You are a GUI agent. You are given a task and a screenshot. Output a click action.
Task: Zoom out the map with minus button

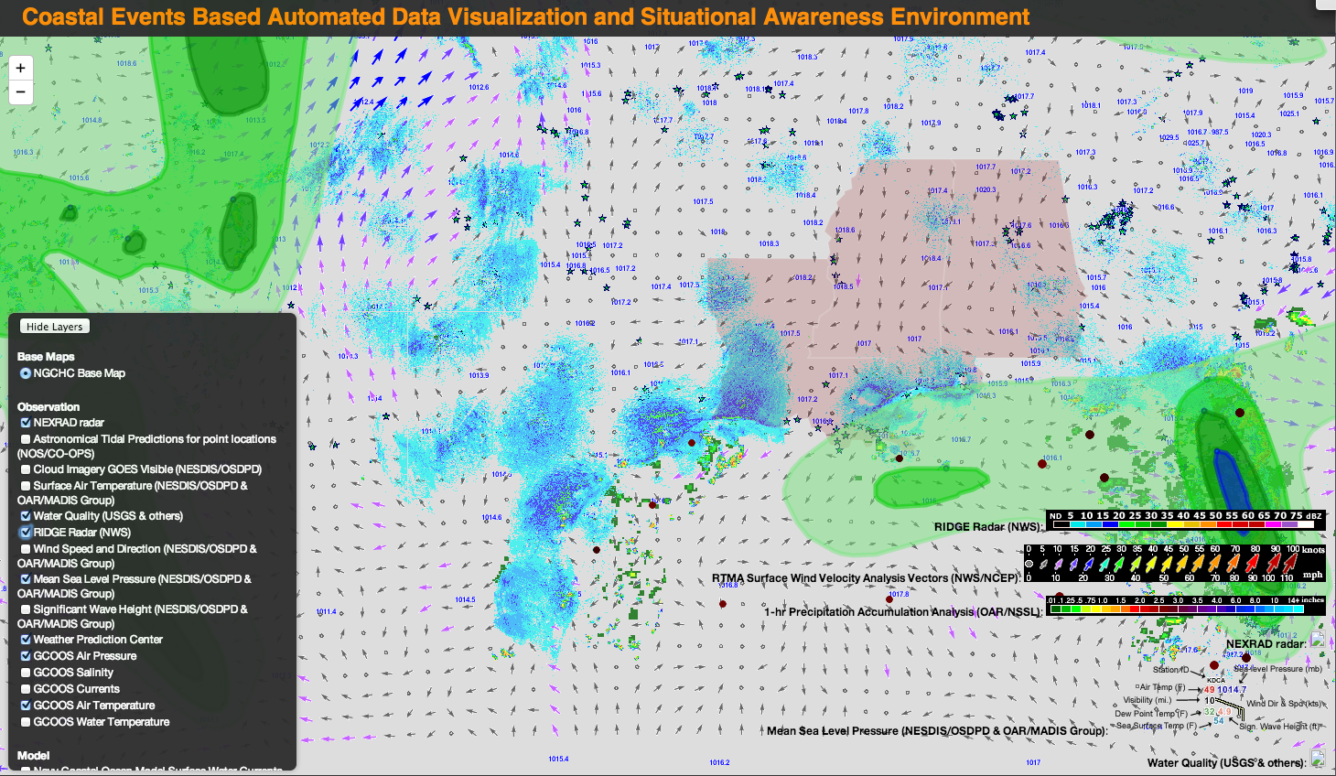click(x=21, y=92)
